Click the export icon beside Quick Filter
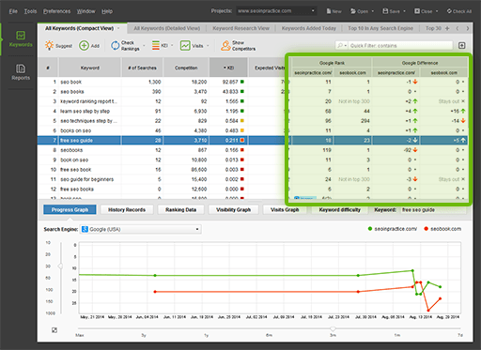The image size is (481, 350). tap(461, 45)
